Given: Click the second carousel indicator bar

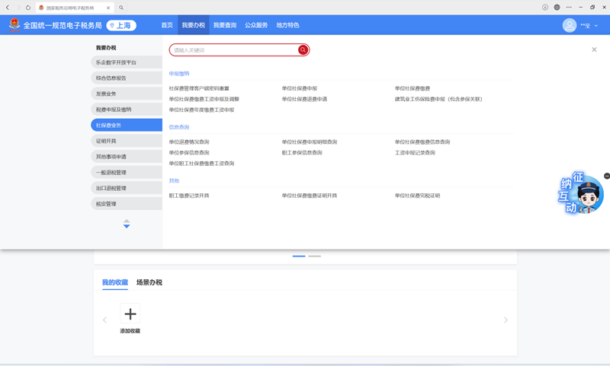Looking at the screenshot, I should pos(314,256).
